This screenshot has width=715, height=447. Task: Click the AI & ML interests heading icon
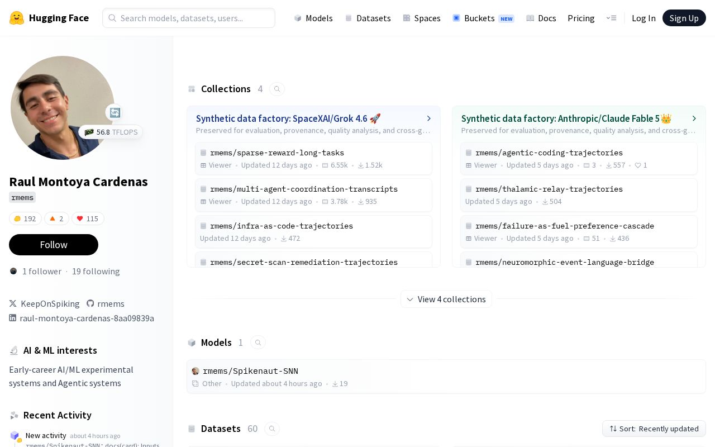[x=15, y=350]
